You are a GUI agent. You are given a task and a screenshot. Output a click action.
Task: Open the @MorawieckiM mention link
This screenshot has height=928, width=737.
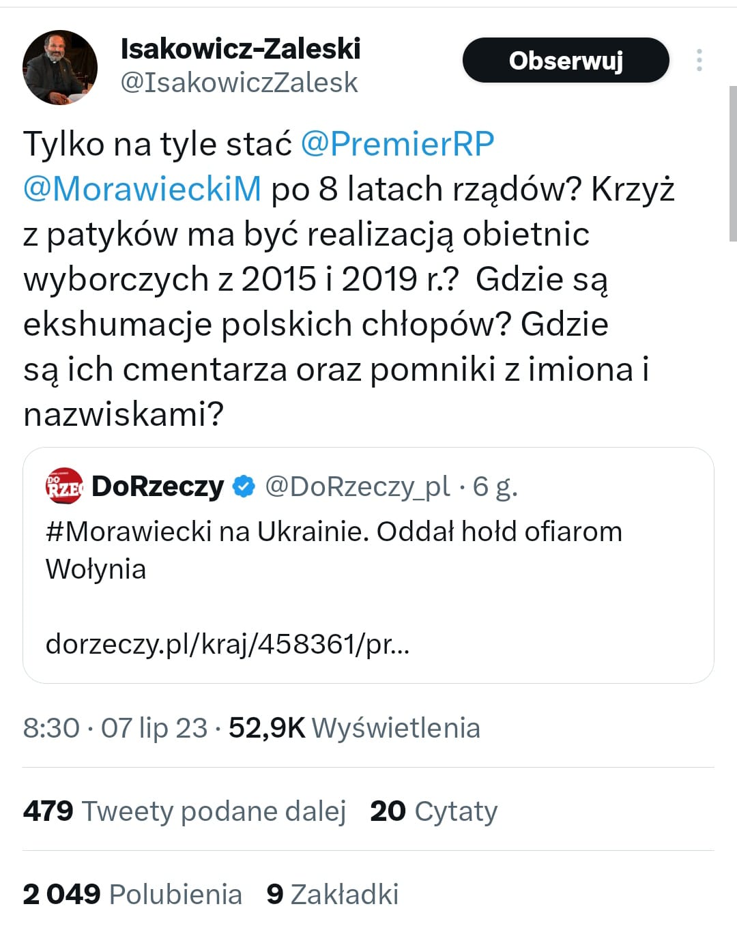(x=142, y=189)
